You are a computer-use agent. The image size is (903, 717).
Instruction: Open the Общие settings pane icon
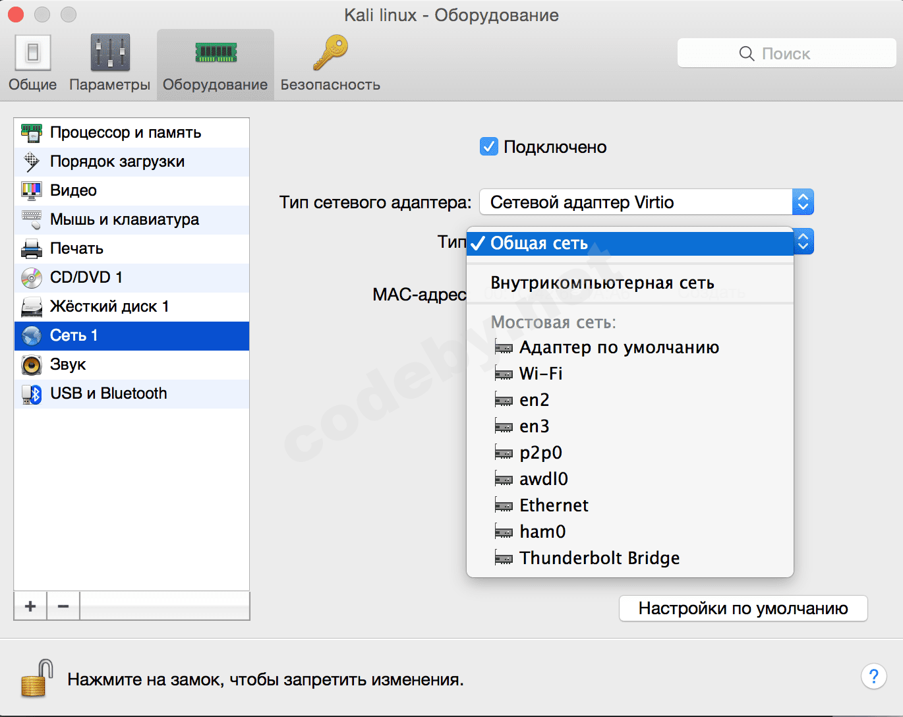32,53
